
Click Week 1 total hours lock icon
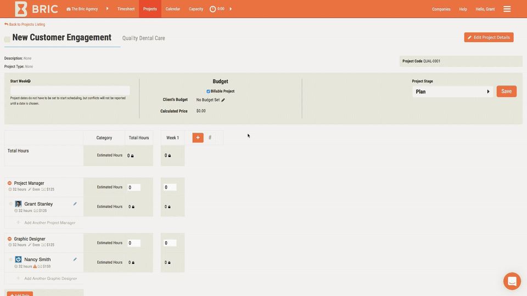170,156
